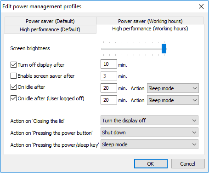The width and height of the screenshot is (209, 173).
Task: Confirm changes with the OK button
Action: (x=151, y=164)
